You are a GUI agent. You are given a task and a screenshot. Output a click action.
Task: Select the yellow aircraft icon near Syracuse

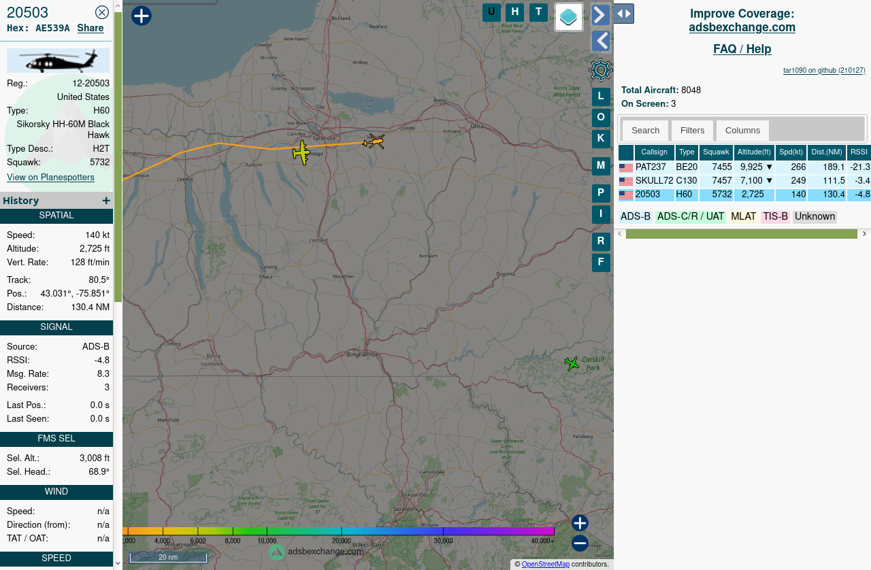pos(301,152)
